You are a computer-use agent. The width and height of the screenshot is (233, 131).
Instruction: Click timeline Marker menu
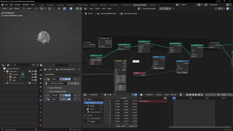tap(173, 95)
